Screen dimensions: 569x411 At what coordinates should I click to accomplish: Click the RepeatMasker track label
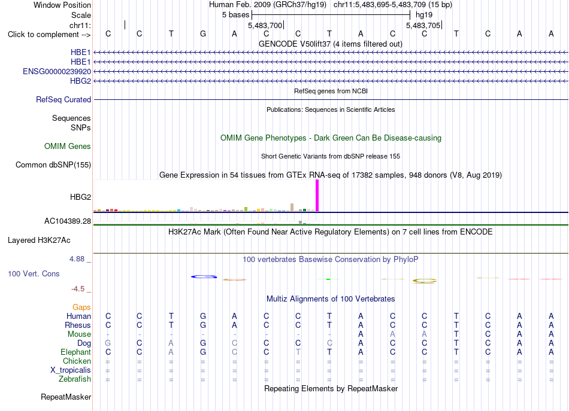pyautogui.click(x=66, y=397)
